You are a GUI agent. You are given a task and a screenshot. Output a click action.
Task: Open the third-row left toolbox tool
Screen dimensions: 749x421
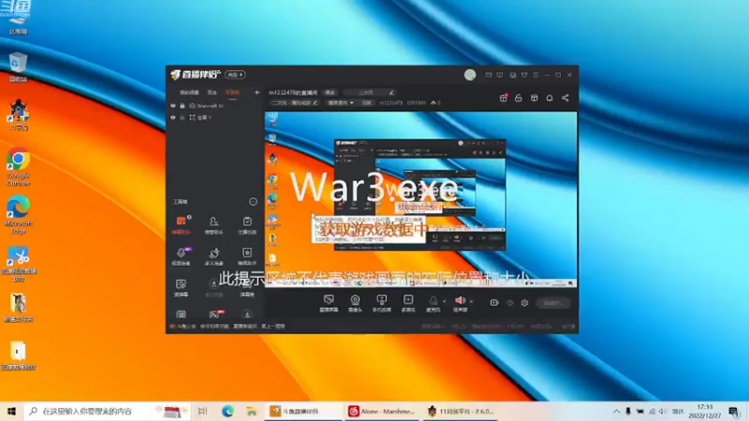point(181,288)
